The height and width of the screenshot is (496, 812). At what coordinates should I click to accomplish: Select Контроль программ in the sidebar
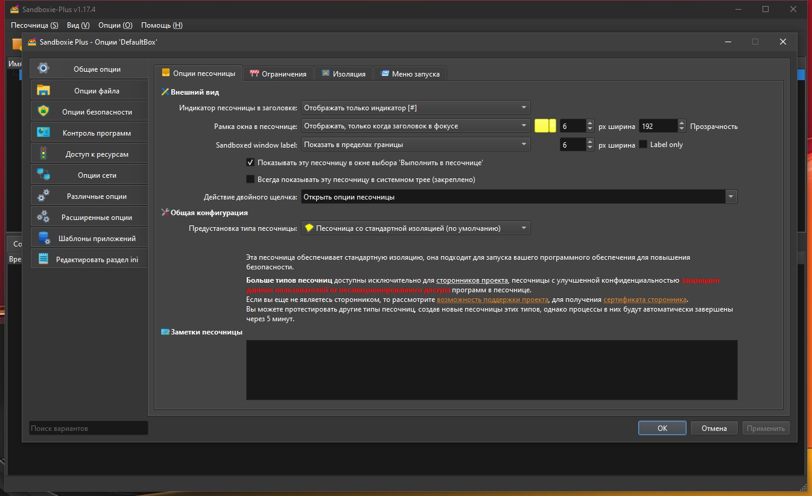89,133
